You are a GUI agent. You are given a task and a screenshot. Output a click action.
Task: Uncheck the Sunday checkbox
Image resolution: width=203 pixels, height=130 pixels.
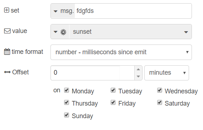pyautogui.click(x=67, y=115)
